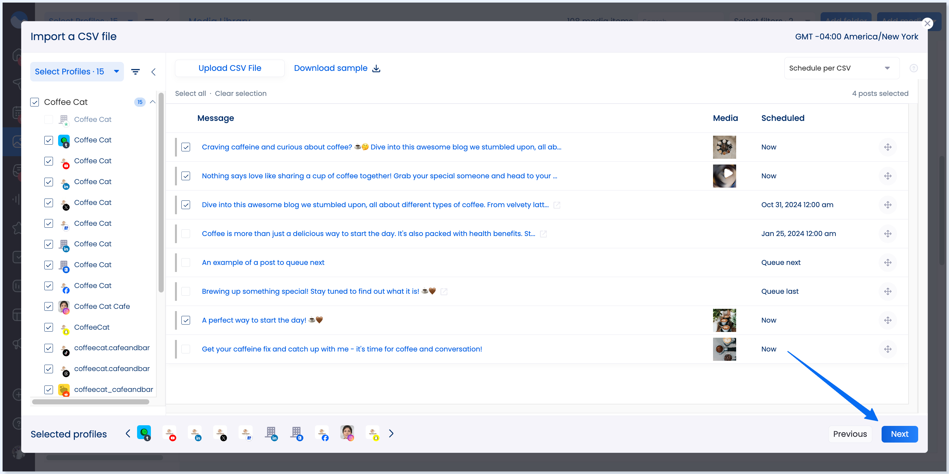Click Upload CSV File button
Screen dimensions: 949x474
point(230,68)
